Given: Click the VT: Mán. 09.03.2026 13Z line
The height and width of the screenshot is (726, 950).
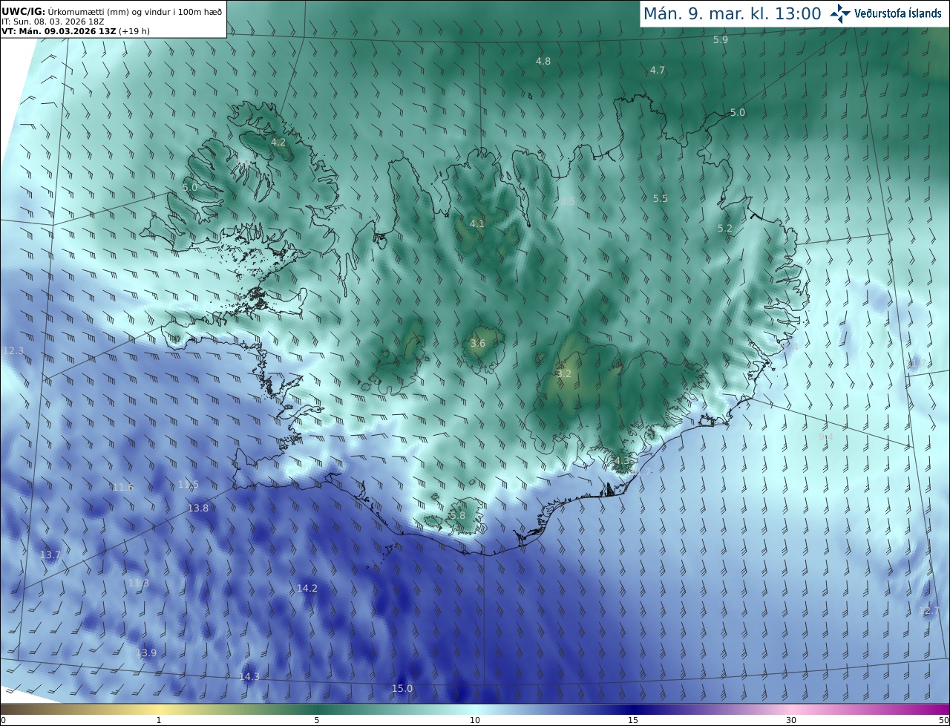Looking at the screenshot, I should coord(76,31).
